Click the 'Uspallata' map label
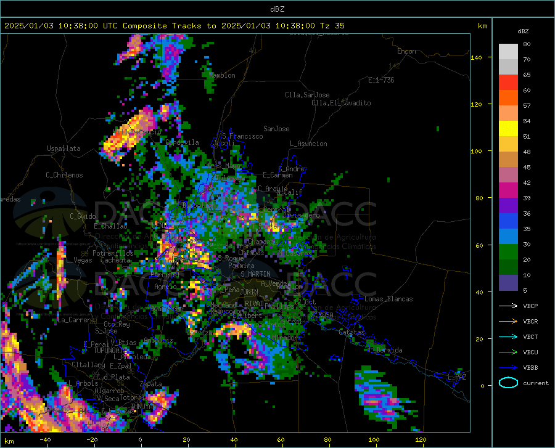 tap(64, 149)
